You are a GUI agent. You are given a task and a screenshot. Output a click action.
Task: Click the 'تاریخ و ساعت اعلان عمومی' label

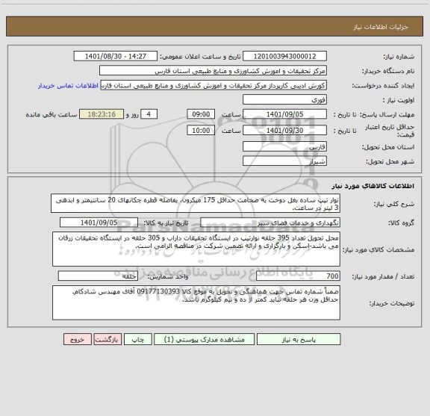(201, 57)
